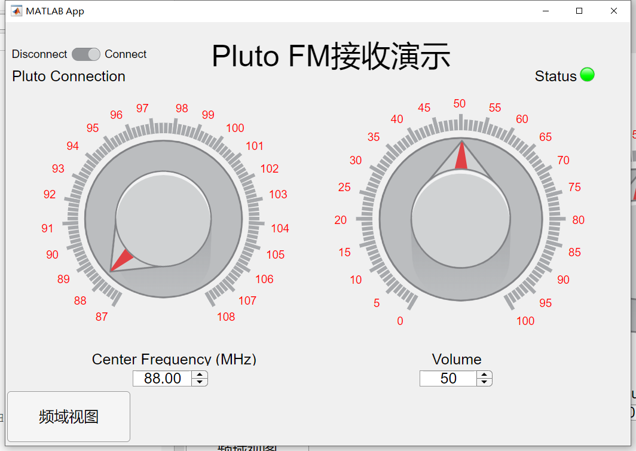
Task: Click the "Connect" label beside the switch
Action: click(126, 54)
